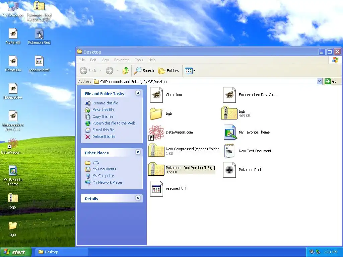Open the Views dropdown in toolbar

(190, 71)
